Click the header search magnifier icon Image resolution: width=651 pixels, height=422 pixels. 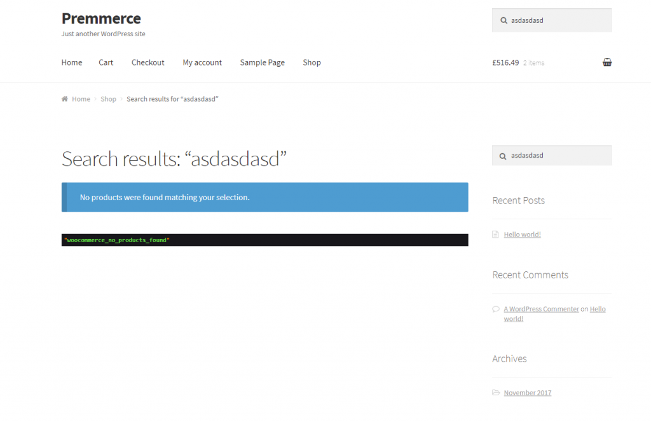(502, 20)
